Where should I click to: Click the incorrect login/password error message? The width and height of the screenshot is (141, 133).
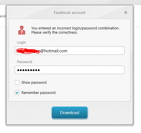pos(75,28)
